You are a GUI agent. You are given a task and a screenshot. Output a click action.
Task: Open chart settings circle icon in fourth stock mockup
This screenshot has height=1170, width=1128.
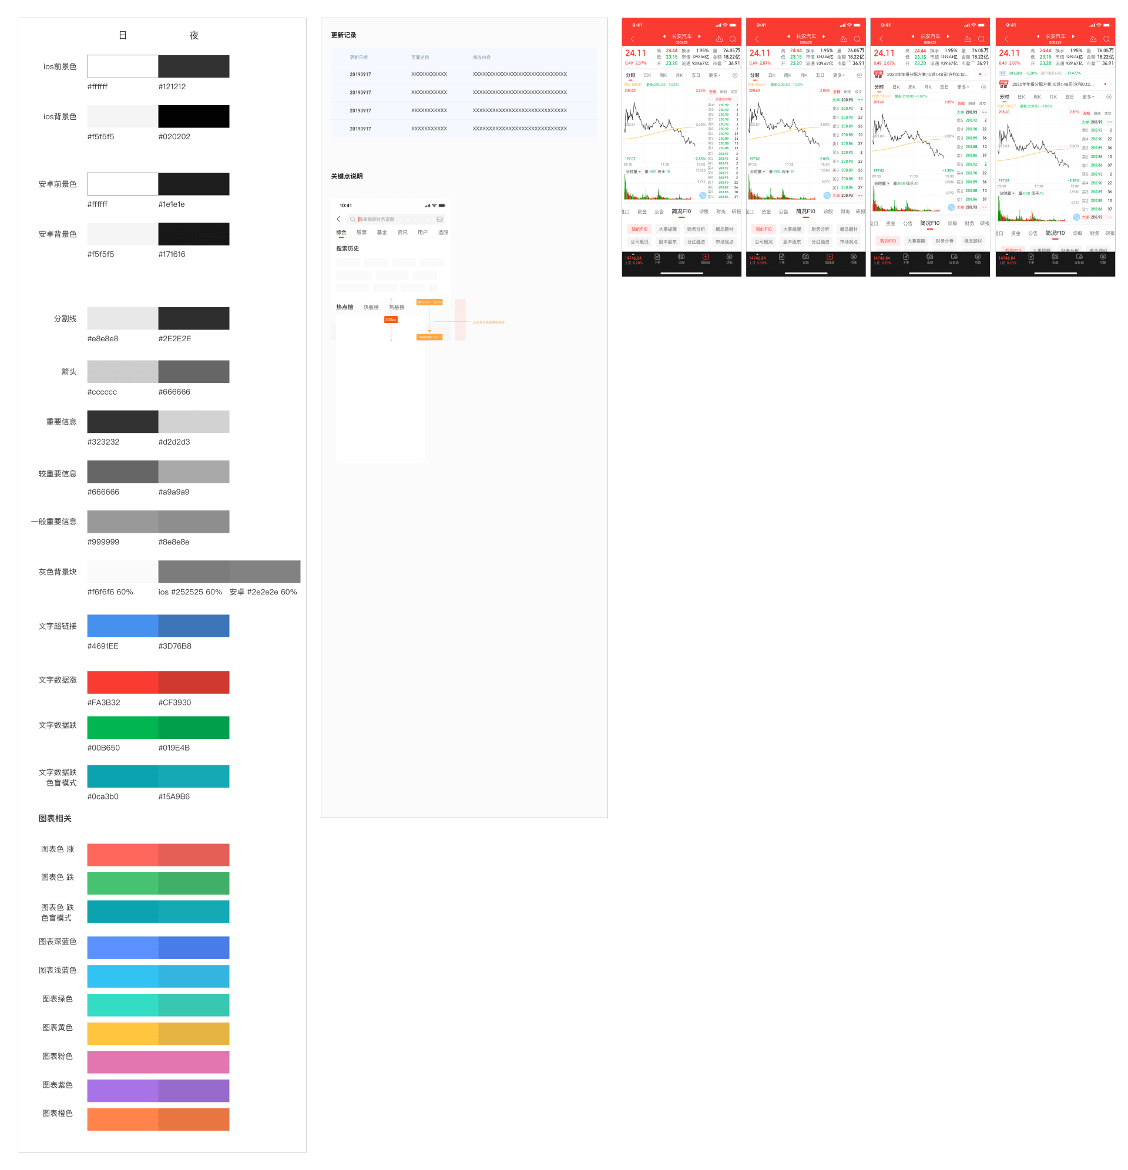(x=1109, y=97)
